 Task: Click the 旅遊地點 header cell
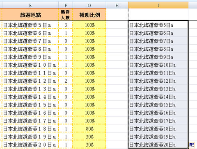[30, 15]
